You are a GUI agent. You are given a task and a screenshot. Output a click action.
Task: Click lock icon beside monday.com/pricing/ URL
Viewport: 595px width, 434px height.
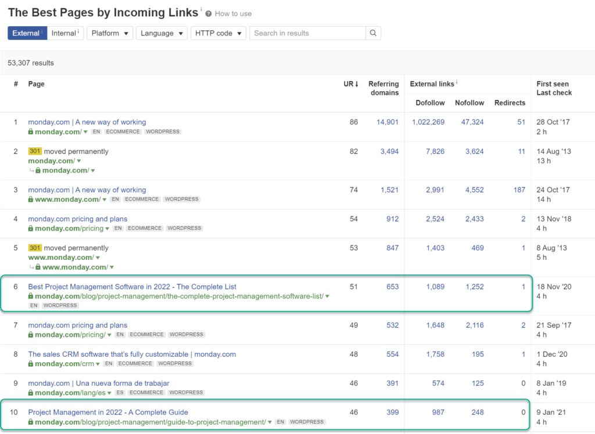[31, 334]
